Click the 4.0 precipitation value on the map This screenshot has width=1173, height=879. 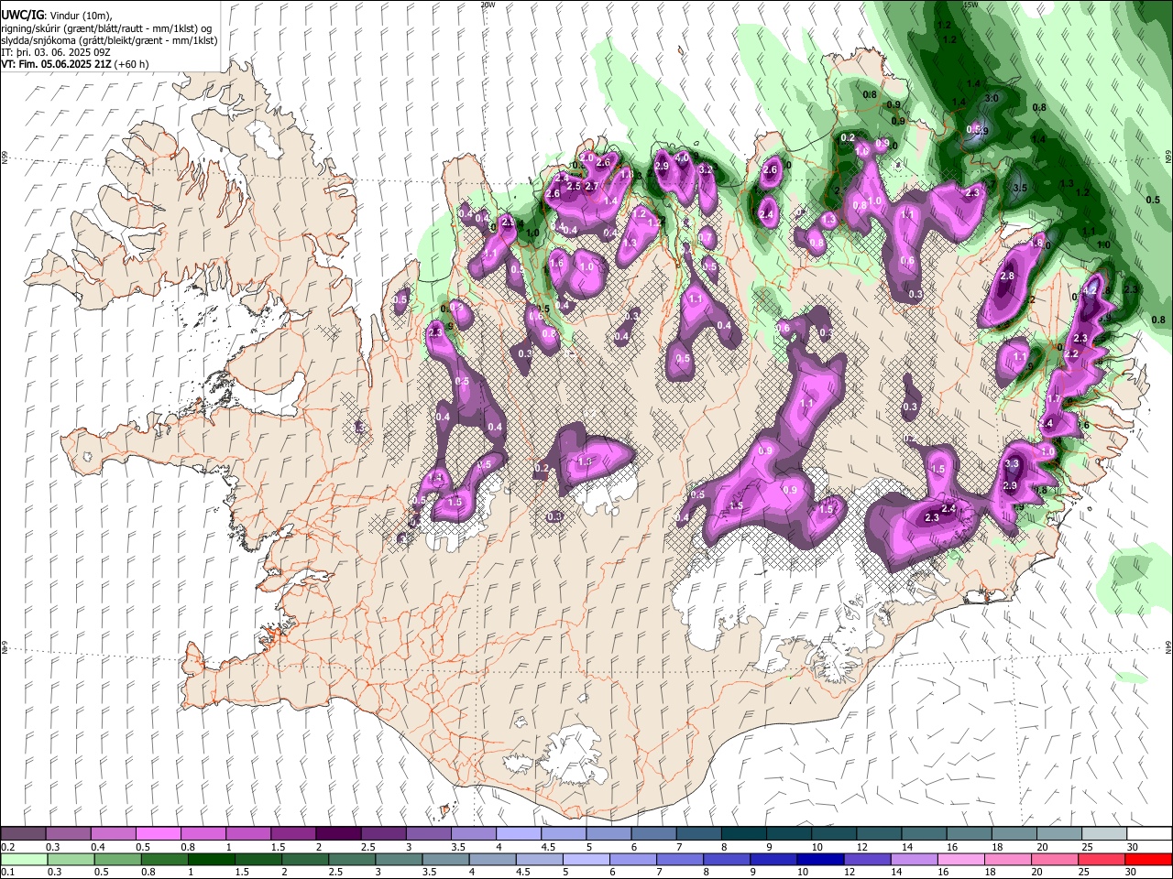[x=681, y=157]
